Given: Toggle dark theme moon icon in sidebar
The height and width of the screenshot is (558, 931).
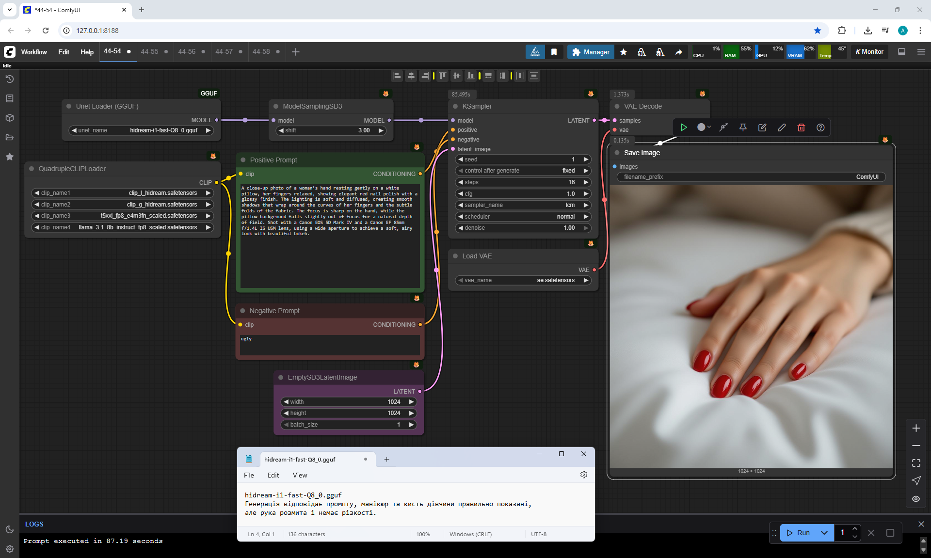Looking at the screenshot, I should [10, 529].
